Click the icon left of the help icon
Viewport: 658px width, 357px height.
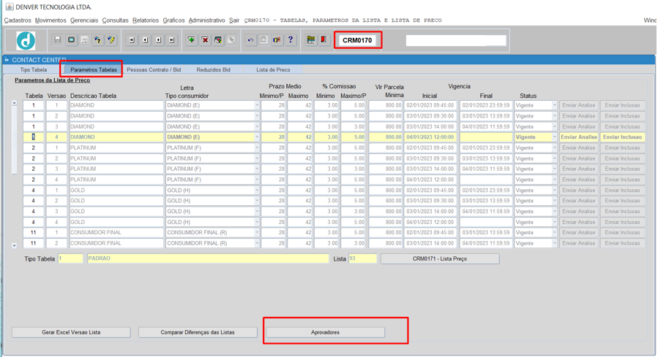coord(277,39)
